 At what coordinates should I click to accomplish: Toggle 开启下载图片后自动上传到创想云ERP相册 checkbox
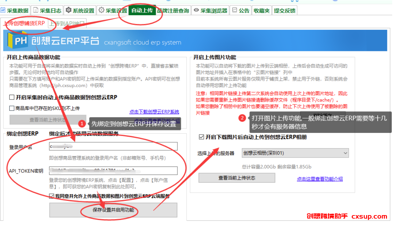(x=201, y=137)
